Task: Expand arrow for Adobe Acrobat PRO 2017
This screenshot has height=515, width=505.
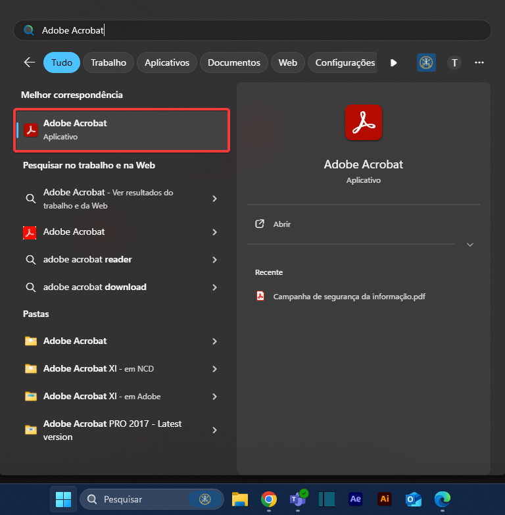Action: coord(214,430)
